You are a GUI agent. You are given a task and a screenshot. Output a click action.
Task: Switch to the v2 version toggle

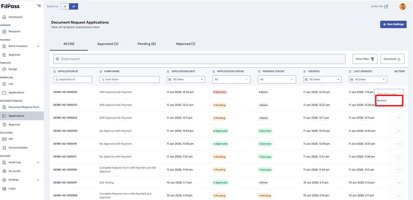73,7
